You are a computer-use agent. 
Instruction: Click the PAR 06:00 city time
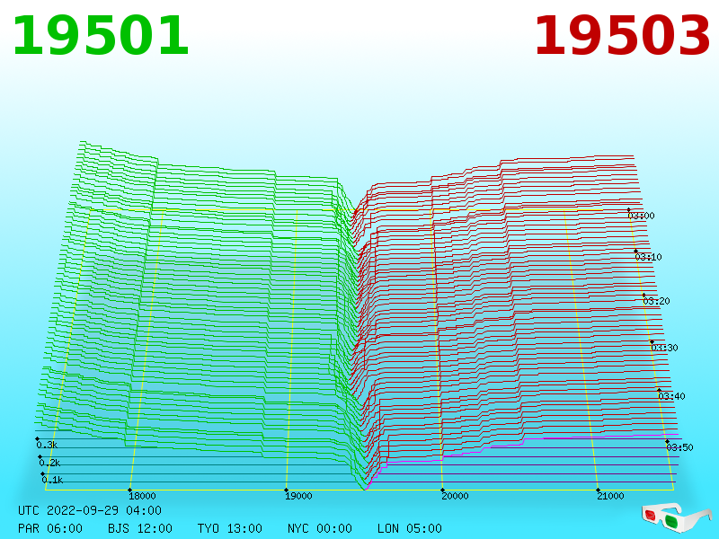coord(50,528)
